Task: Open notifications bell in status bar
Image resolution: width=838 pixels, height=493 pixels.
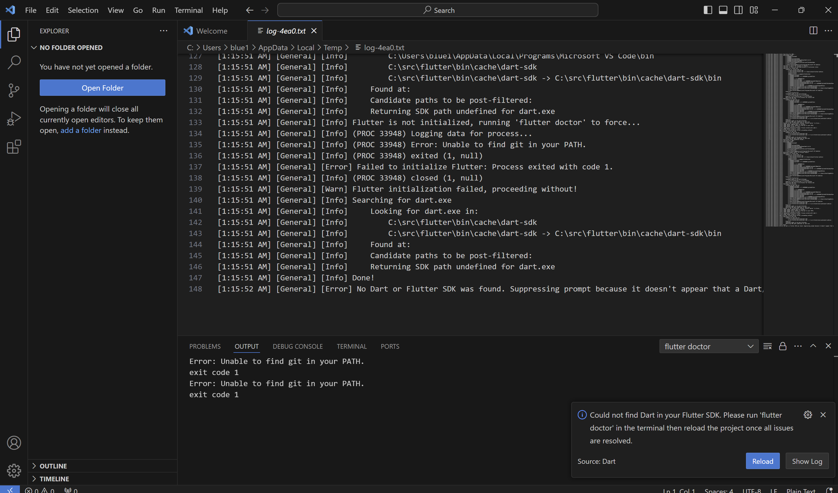Action: pos(829,490)
